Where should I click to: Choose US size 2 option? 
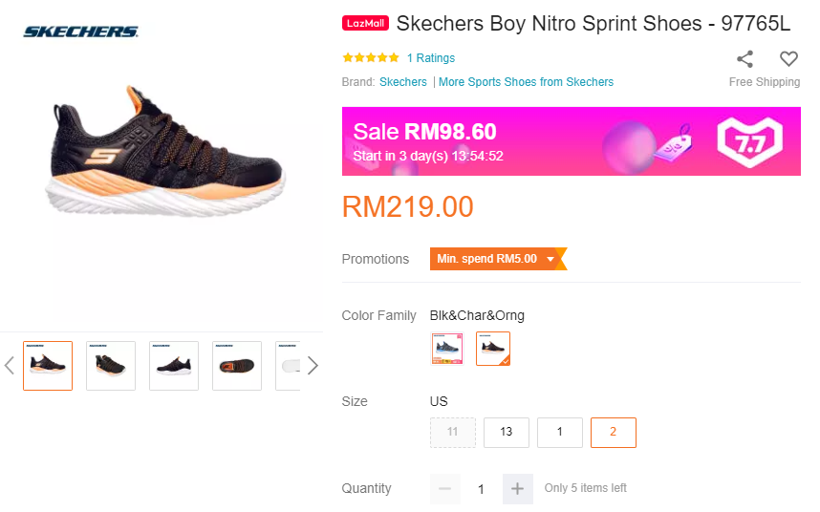click(x=614, y=432)
